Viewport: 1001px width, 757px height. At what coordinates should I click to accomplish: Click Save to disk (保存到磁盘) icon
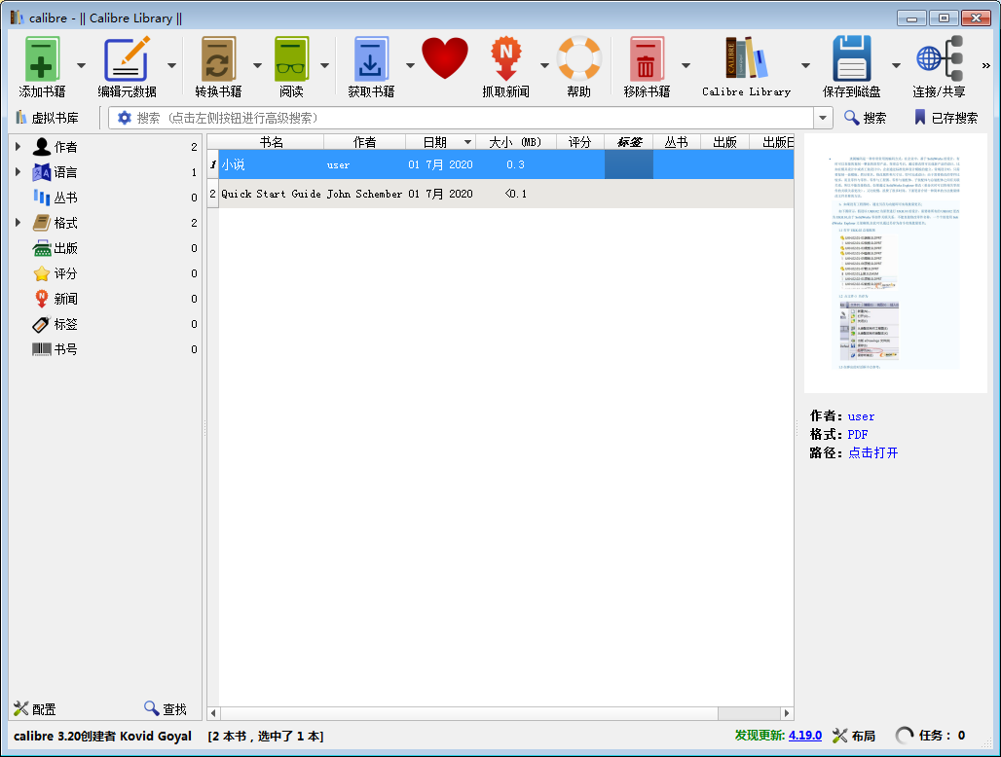click(852, 59)
